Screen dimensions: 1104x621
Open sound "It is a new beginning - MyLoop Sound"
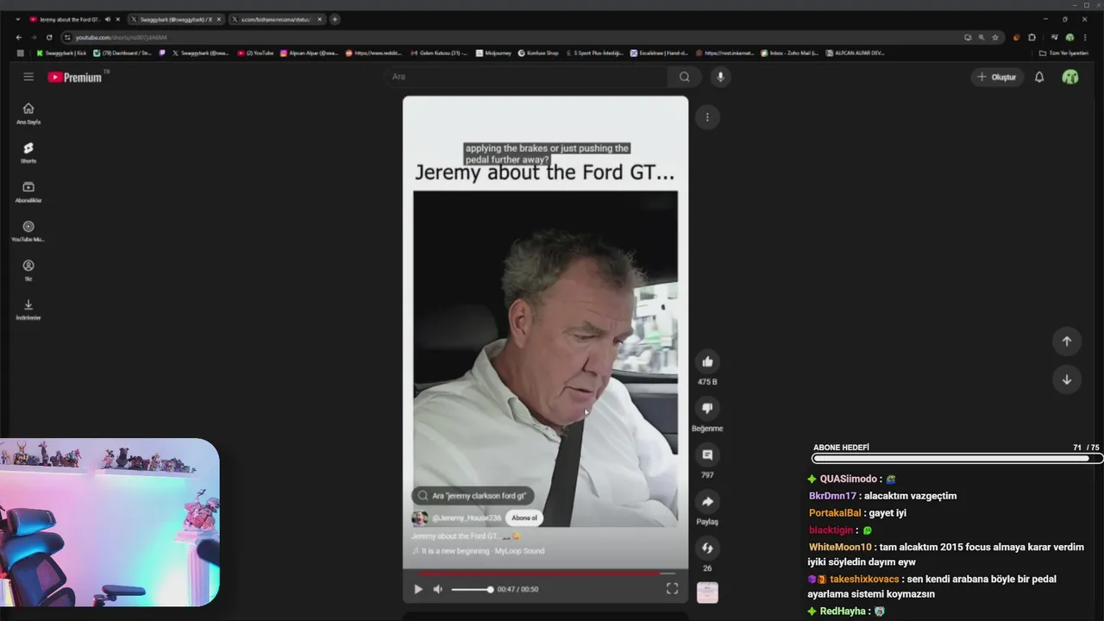click(479, 551)
